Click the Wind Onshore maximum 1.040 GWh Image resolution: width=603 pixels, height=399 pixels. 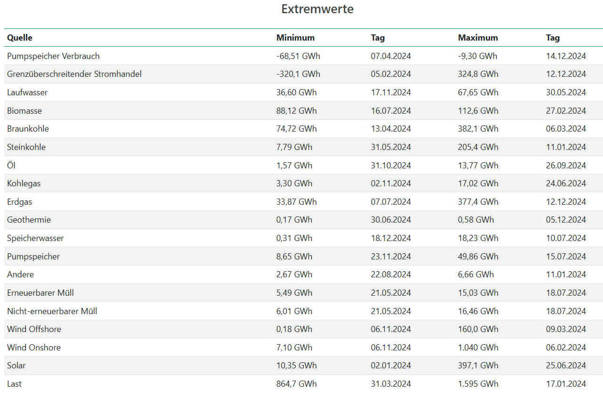(478, 348)
